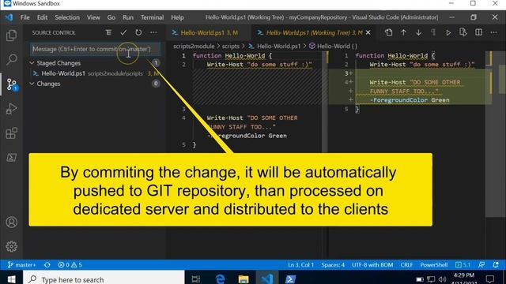Click the taskbar search box
The height and width of the screenshot is (284, 506).
(x=104, y=278)
